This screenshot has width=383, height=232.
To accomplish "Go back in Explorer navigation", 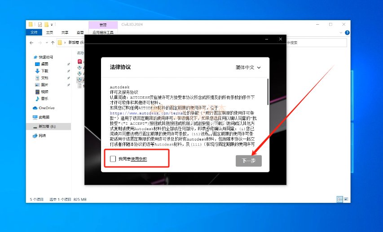I will click(x=31, y=43).
